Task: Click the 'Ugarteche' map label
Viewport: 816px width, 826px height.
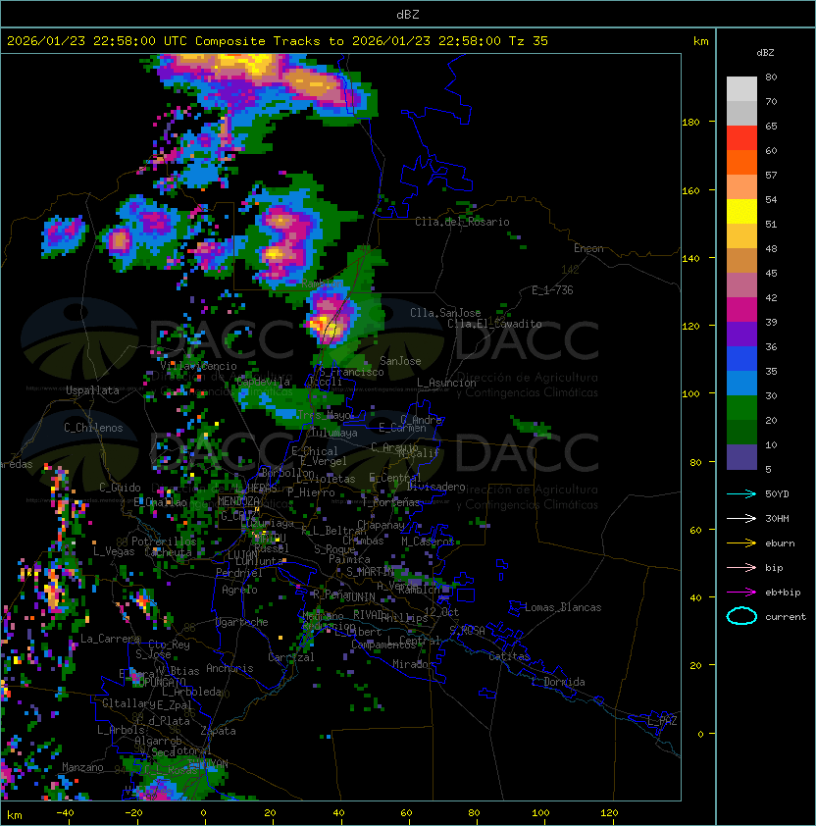Action: [242, 622]
